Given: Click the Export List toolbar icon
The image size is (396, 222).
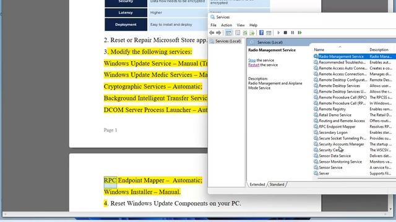Looking at the screenshot, I should pos(252,33).
